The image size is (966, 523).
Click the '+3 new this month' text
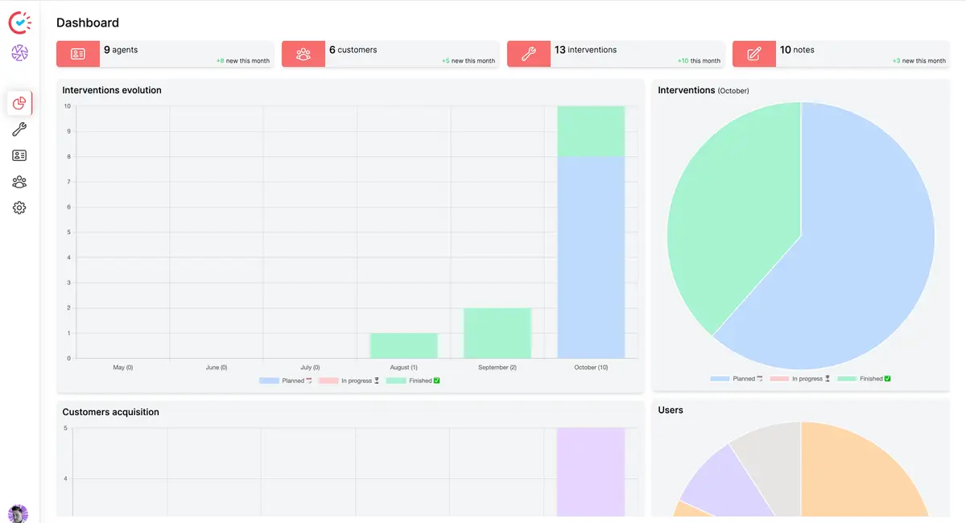[x=919, y=61]
